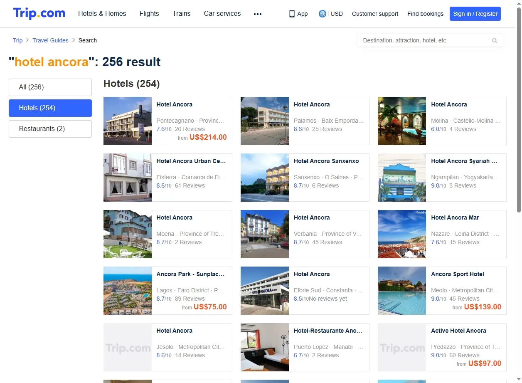
Task: Select USD currency option
Action: (x=337, y=14)
